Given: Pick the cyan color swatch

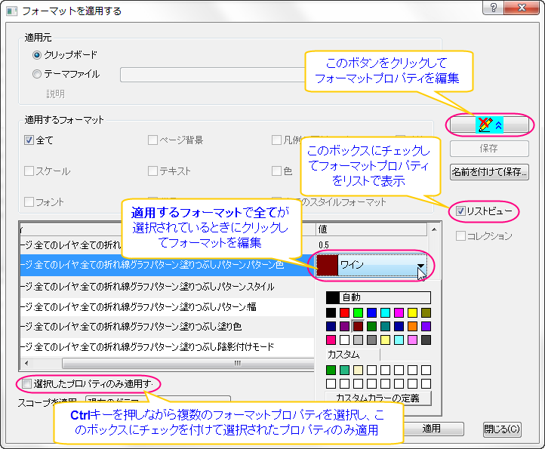Looking at the screenshot, I should pyautogui.click(x=385, y=312).
